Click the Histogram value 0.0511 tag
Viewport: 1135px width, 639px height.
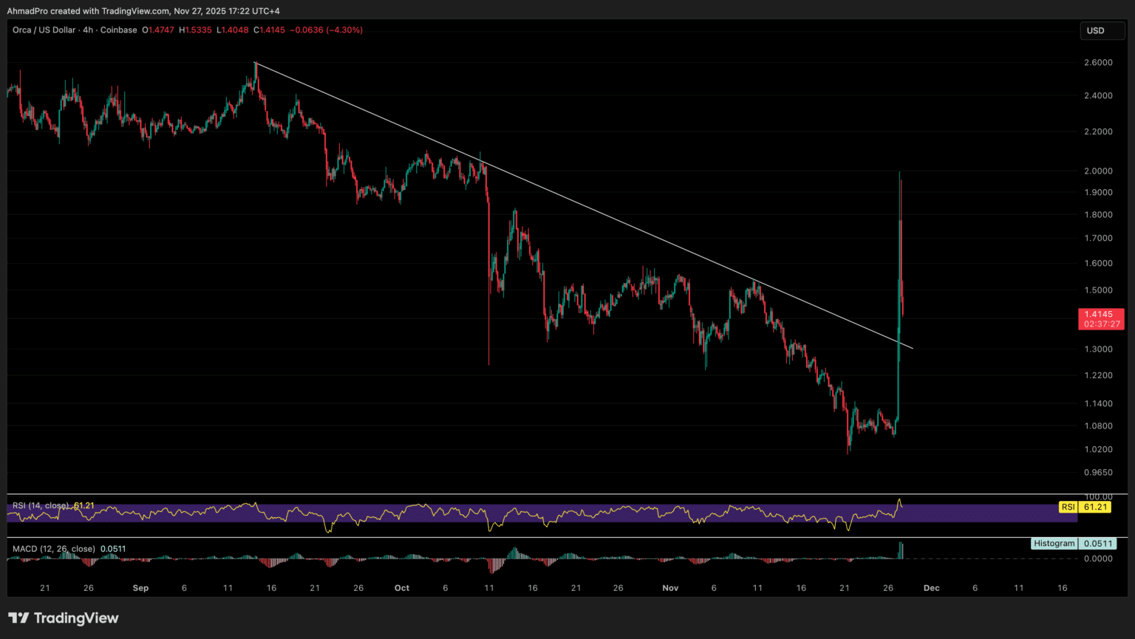[x=1097, y=544]
